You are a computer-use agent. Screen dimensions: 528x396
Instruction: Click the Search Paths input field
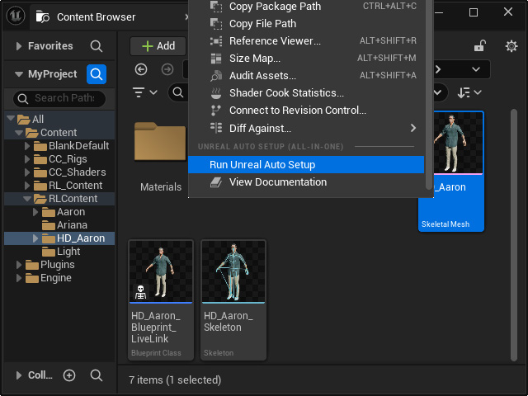coord(59,98)
